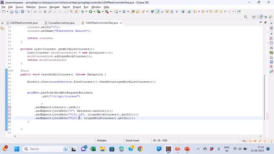The width and height of the screenshot is (274, 154).
Task: Open the Refactor menu
Action: (31, 7)
